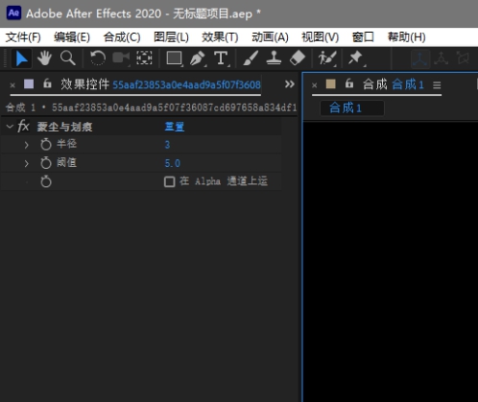
Task: Select the Brush tool
Action: click(251, 59)
